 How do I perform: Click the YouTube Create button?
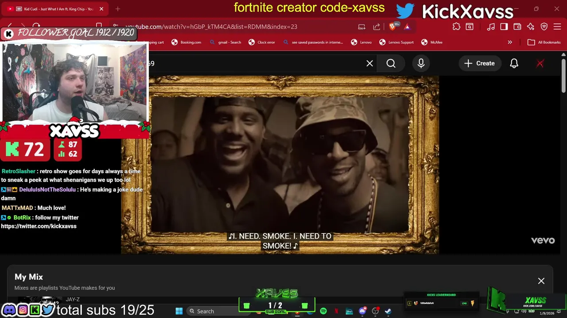click(479, 63)
